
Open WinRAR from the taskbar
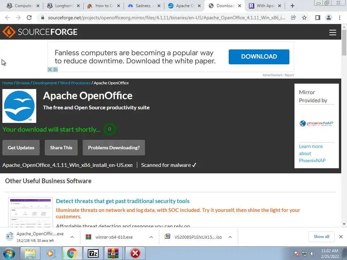pos(113,253)
